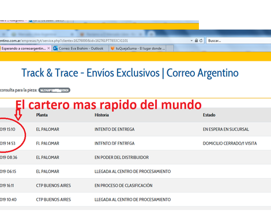
Task: Click the orange tuQuejaSuma tab icon
Action: click(x=112, y=49)
